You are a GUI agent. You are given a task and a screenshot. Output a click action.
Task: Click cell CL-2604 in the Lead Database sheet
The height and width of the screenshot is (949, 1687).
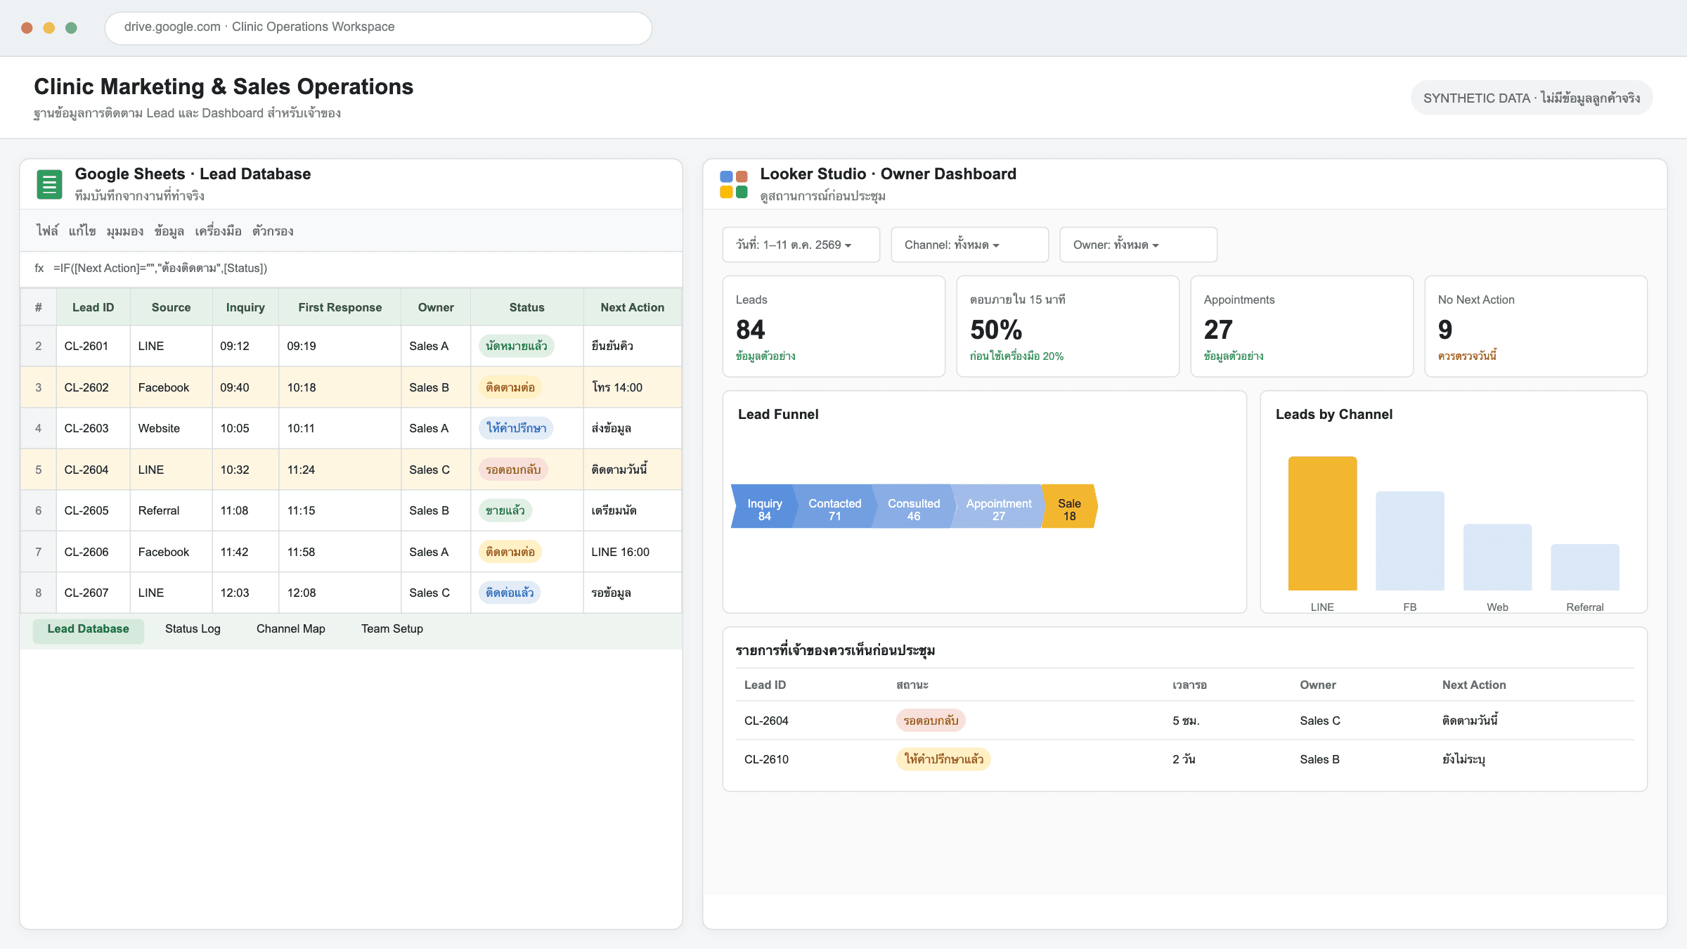93,470
